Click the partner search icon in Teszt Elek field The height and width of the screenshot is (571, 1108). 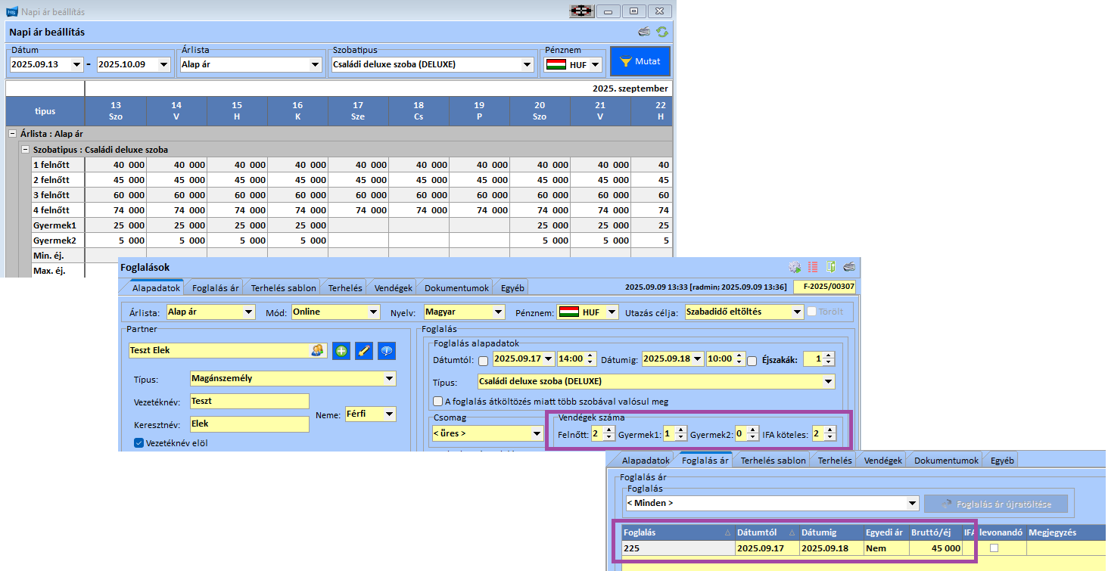click(318, 351)
